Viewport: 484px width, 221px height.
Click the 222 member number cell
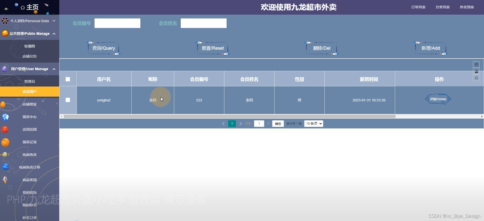point(199,100)
